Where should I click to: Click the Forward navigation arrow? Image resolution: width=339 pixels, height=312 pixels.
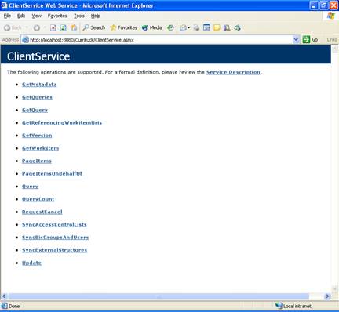click(37, 27)
